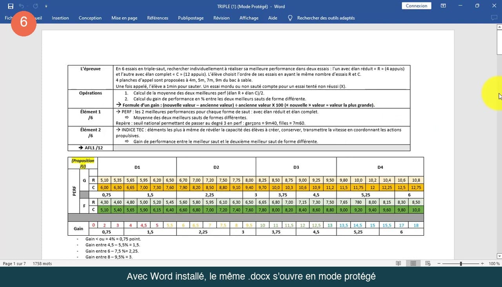Click the D1 column header

point(137,167)
